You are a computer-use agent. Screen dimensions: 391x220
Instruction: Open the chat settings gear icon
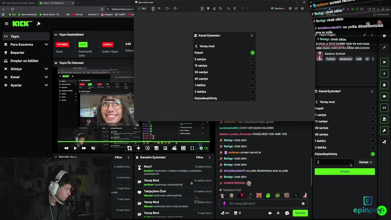(x=278, y=213)
